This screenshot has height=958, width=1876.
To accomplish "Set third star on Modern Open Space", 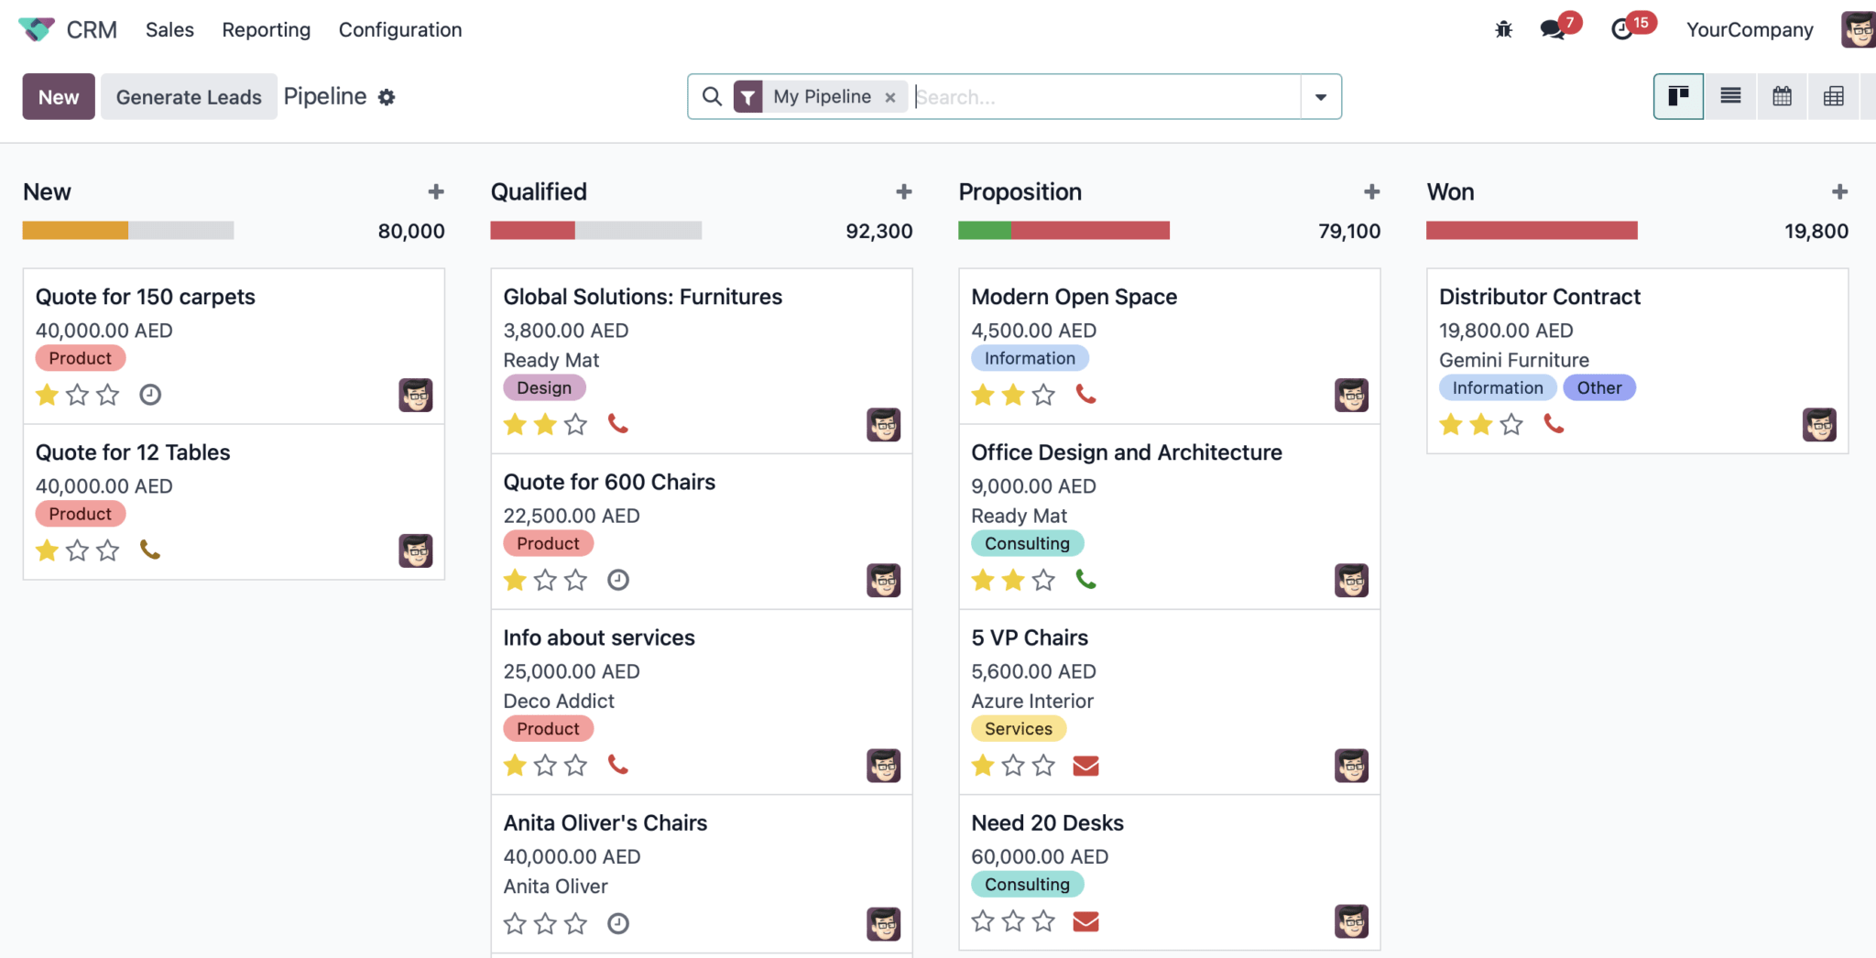I will click(x=1043, y=395).
